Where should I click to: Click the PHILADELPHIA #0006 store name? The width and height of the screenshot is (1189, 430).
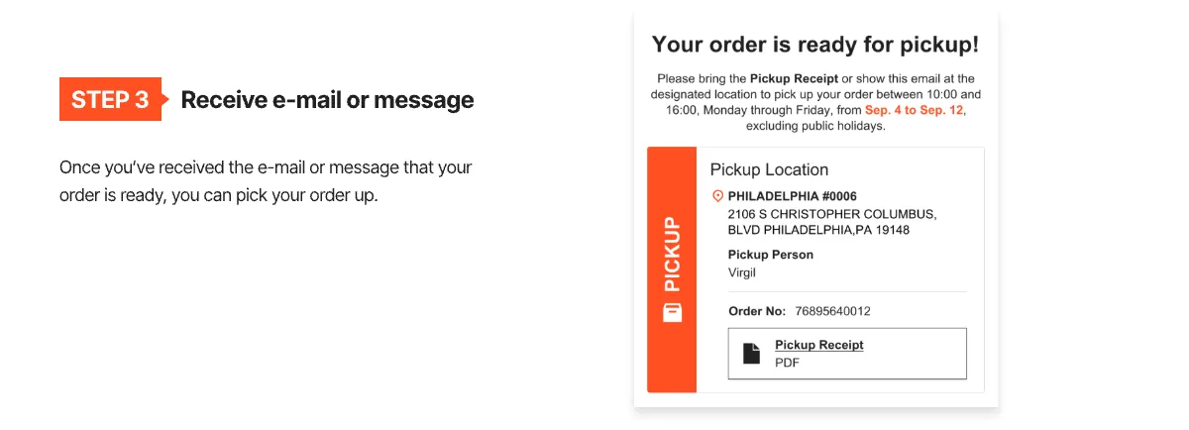point(792,196)
